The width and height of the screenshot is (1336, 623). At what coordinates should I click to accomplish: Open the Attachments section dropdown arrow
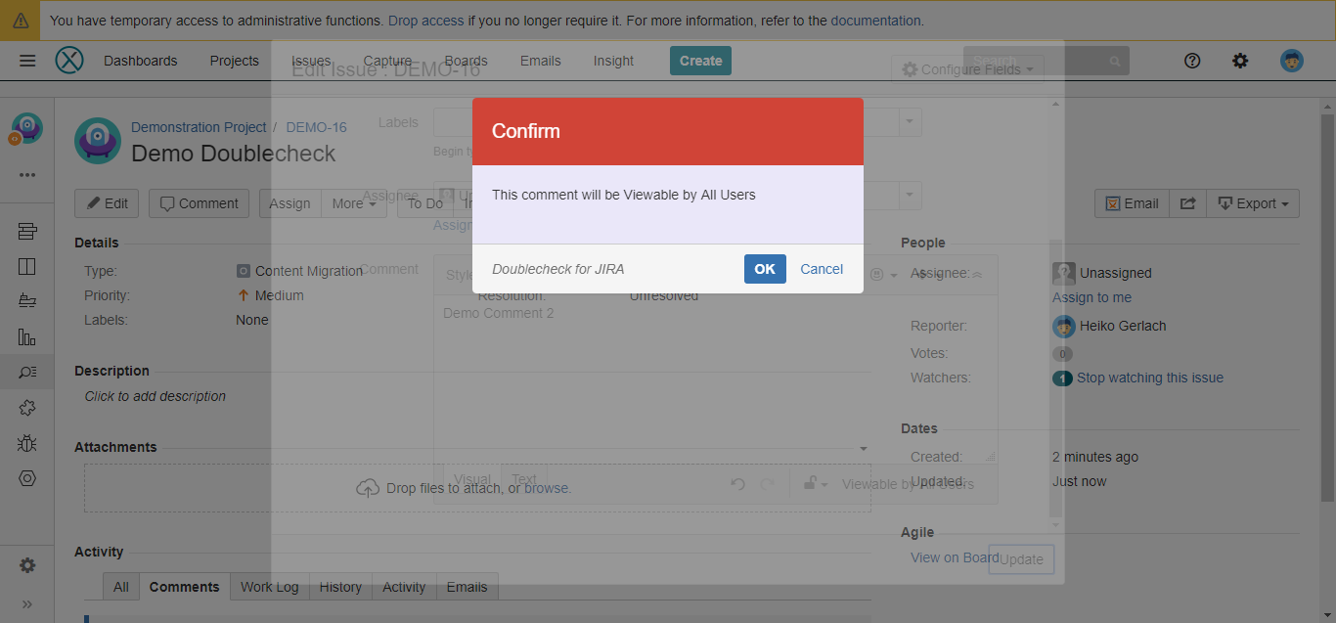click(x=863, y=448)
